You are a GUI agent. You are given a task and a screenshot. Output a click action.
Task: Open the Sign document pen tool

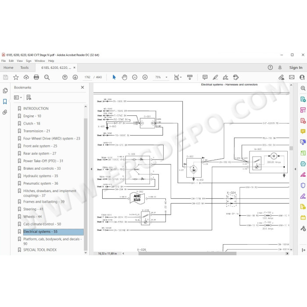225,77
